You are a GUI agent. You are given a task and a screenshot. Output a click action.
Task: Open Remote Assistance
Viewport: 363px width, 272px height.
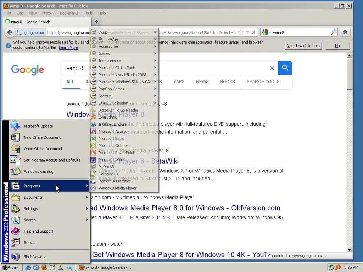[x=124, y=181]
